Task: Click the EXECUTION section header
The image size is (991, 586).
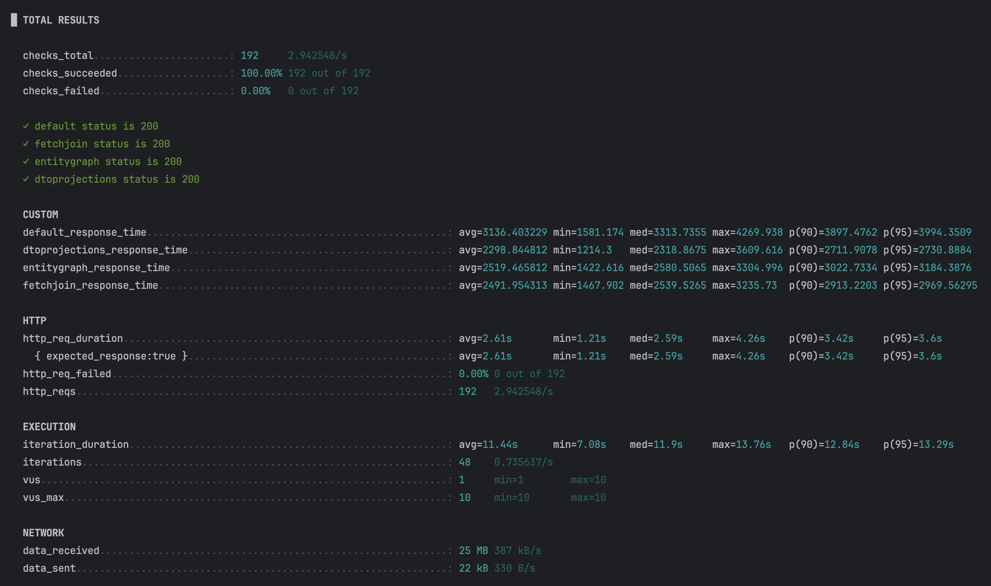Action: coord(49,427)
